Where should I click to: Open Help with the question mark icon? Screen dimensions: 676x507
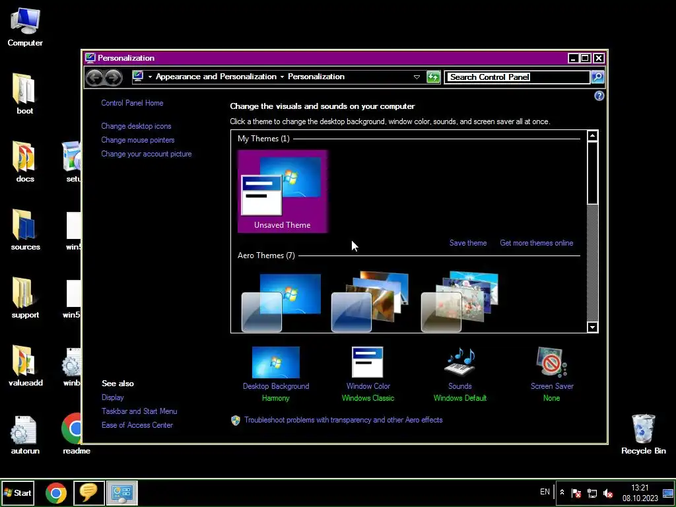pyautogui.click(x=599, y=96)
